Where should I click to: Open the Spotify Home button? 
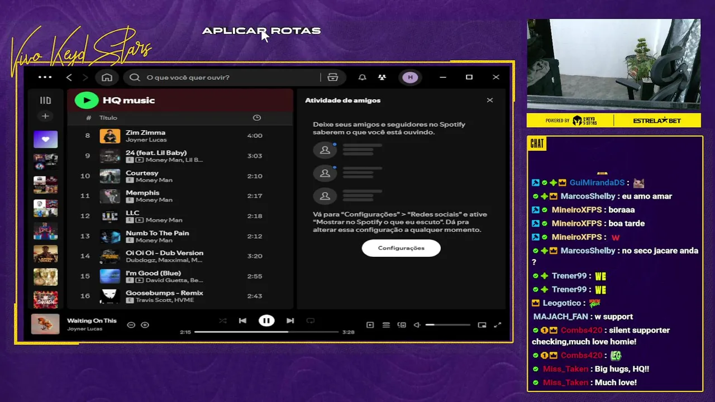(107, 77)
